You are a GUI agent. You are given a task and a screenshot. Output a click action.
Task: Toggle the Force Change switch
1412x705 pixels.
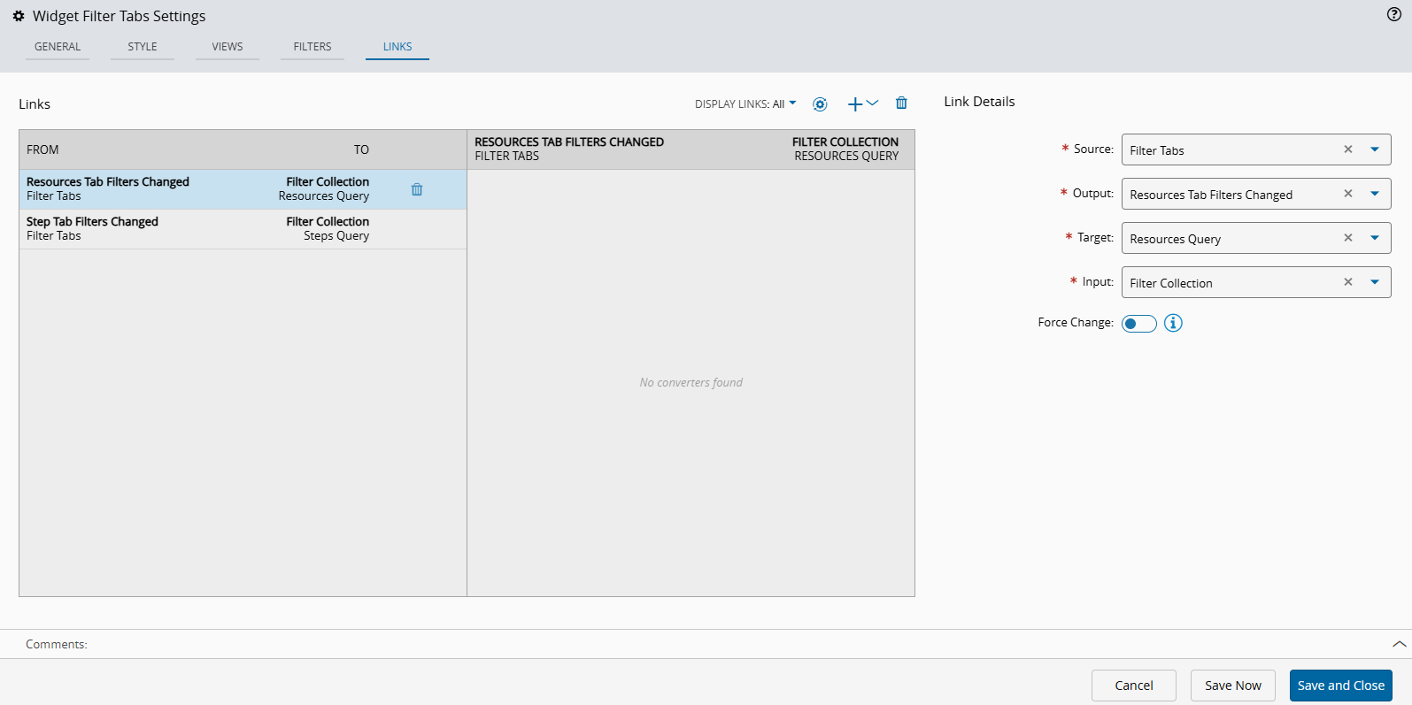point(1139,324)
